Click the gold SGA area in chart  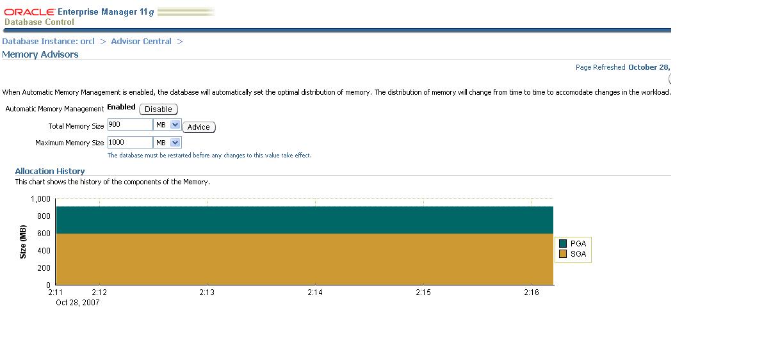click(304, 259)
